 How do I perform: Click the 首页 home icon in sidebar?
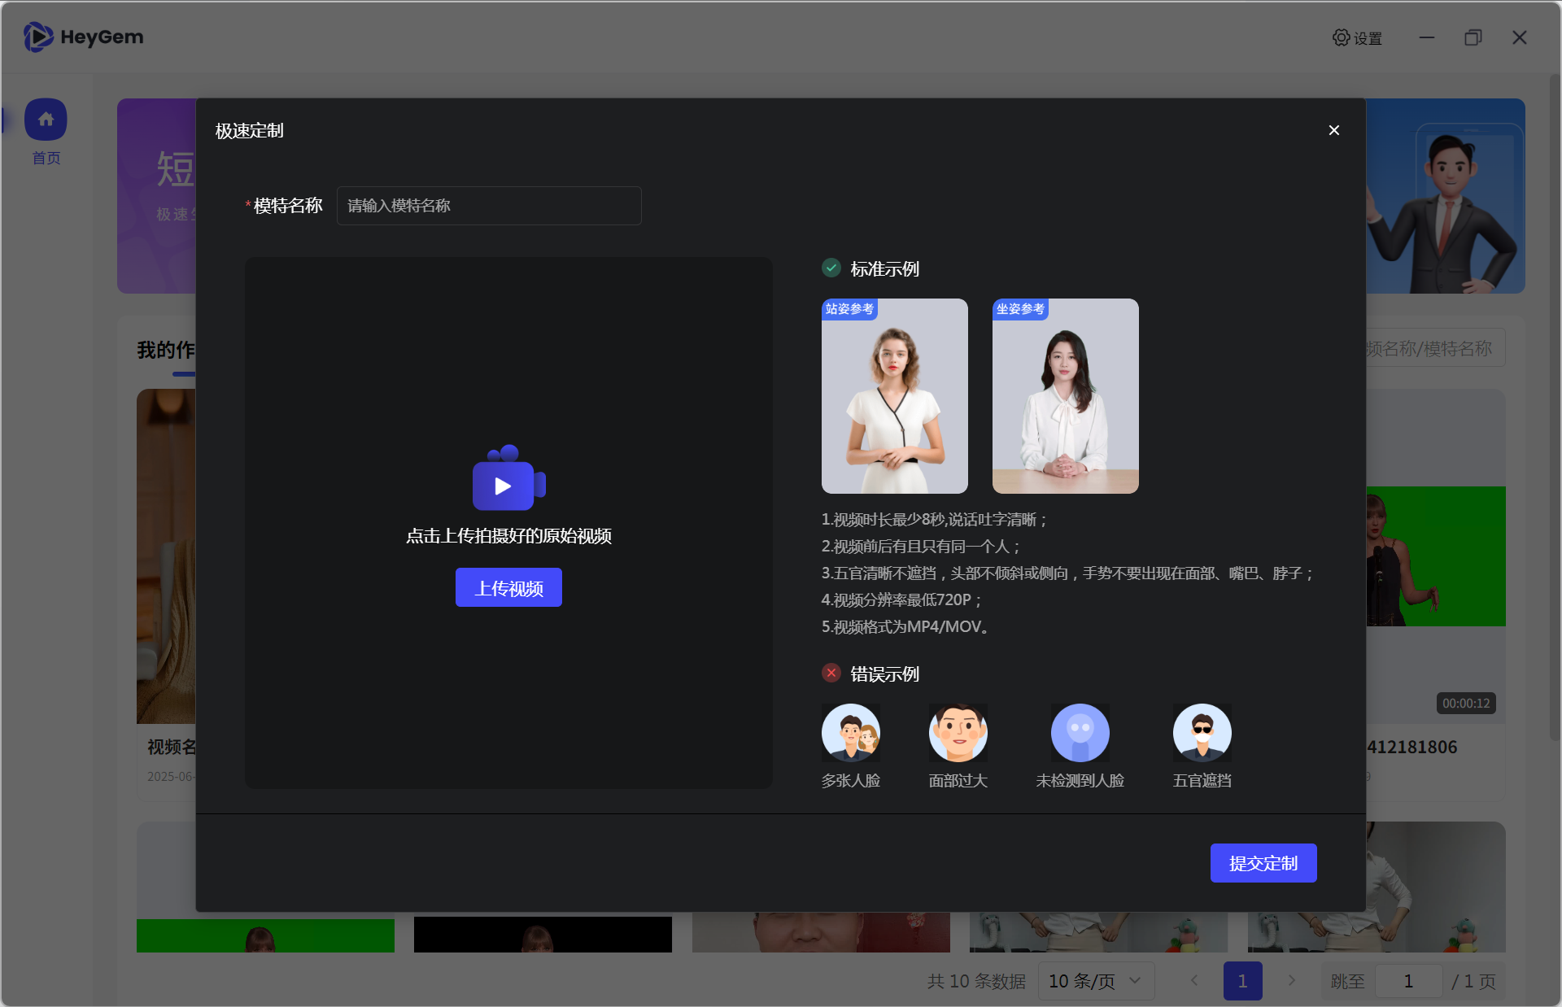(x=46, y=119)
